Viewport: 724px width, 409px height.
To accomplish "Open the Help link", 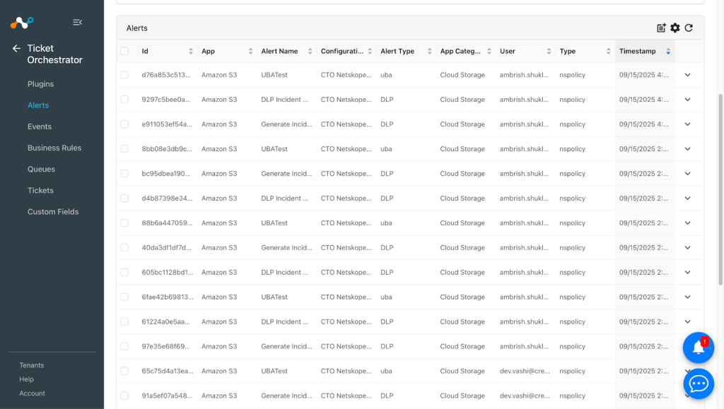I will (26, 379).
